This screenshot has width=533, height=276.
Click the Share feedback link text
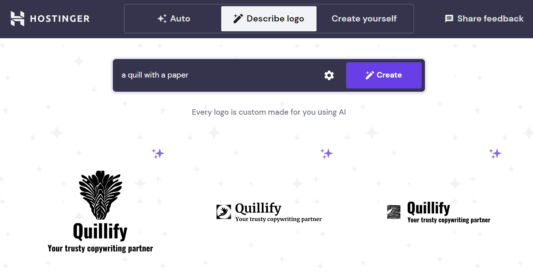coord(490,19)
